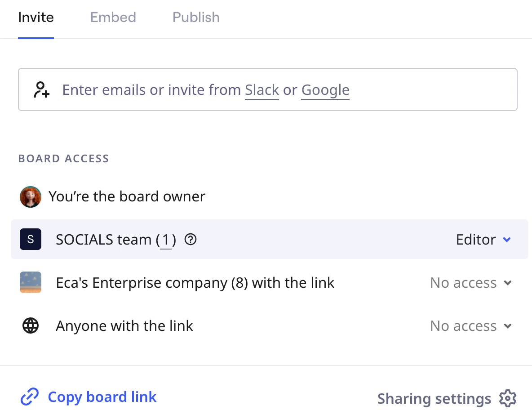Click the globe icon for Anyone with link
The image size is (532, 419).
pyautogui.click(x=31, y=325)
